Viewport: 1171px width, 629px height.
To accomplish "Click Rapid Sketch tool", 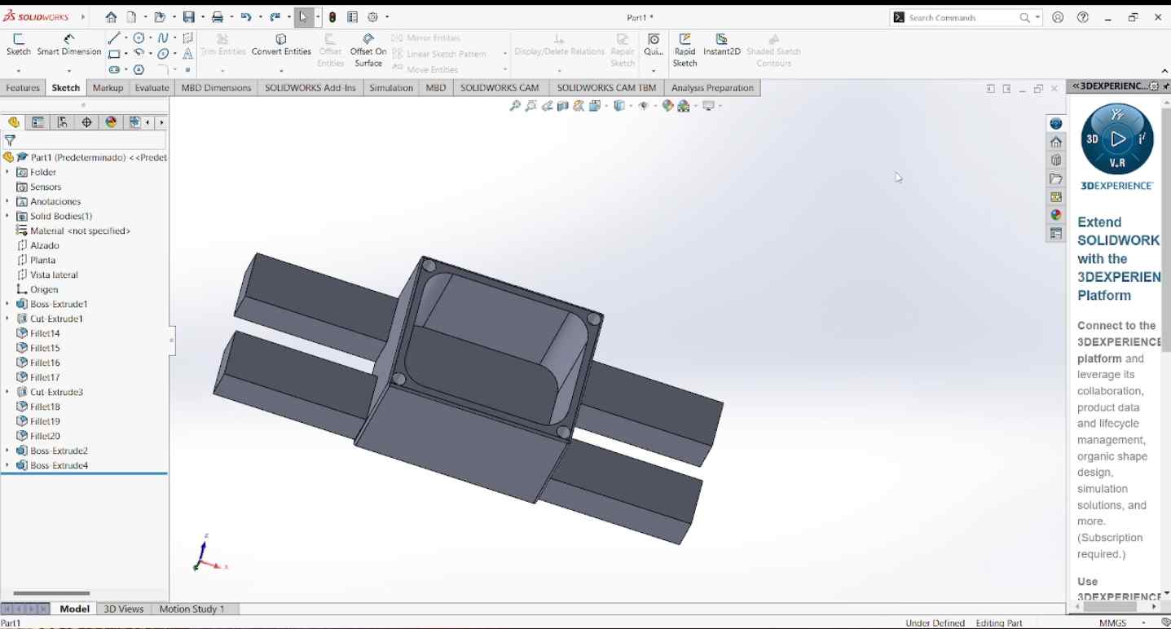I will click(x=685, y=51).
